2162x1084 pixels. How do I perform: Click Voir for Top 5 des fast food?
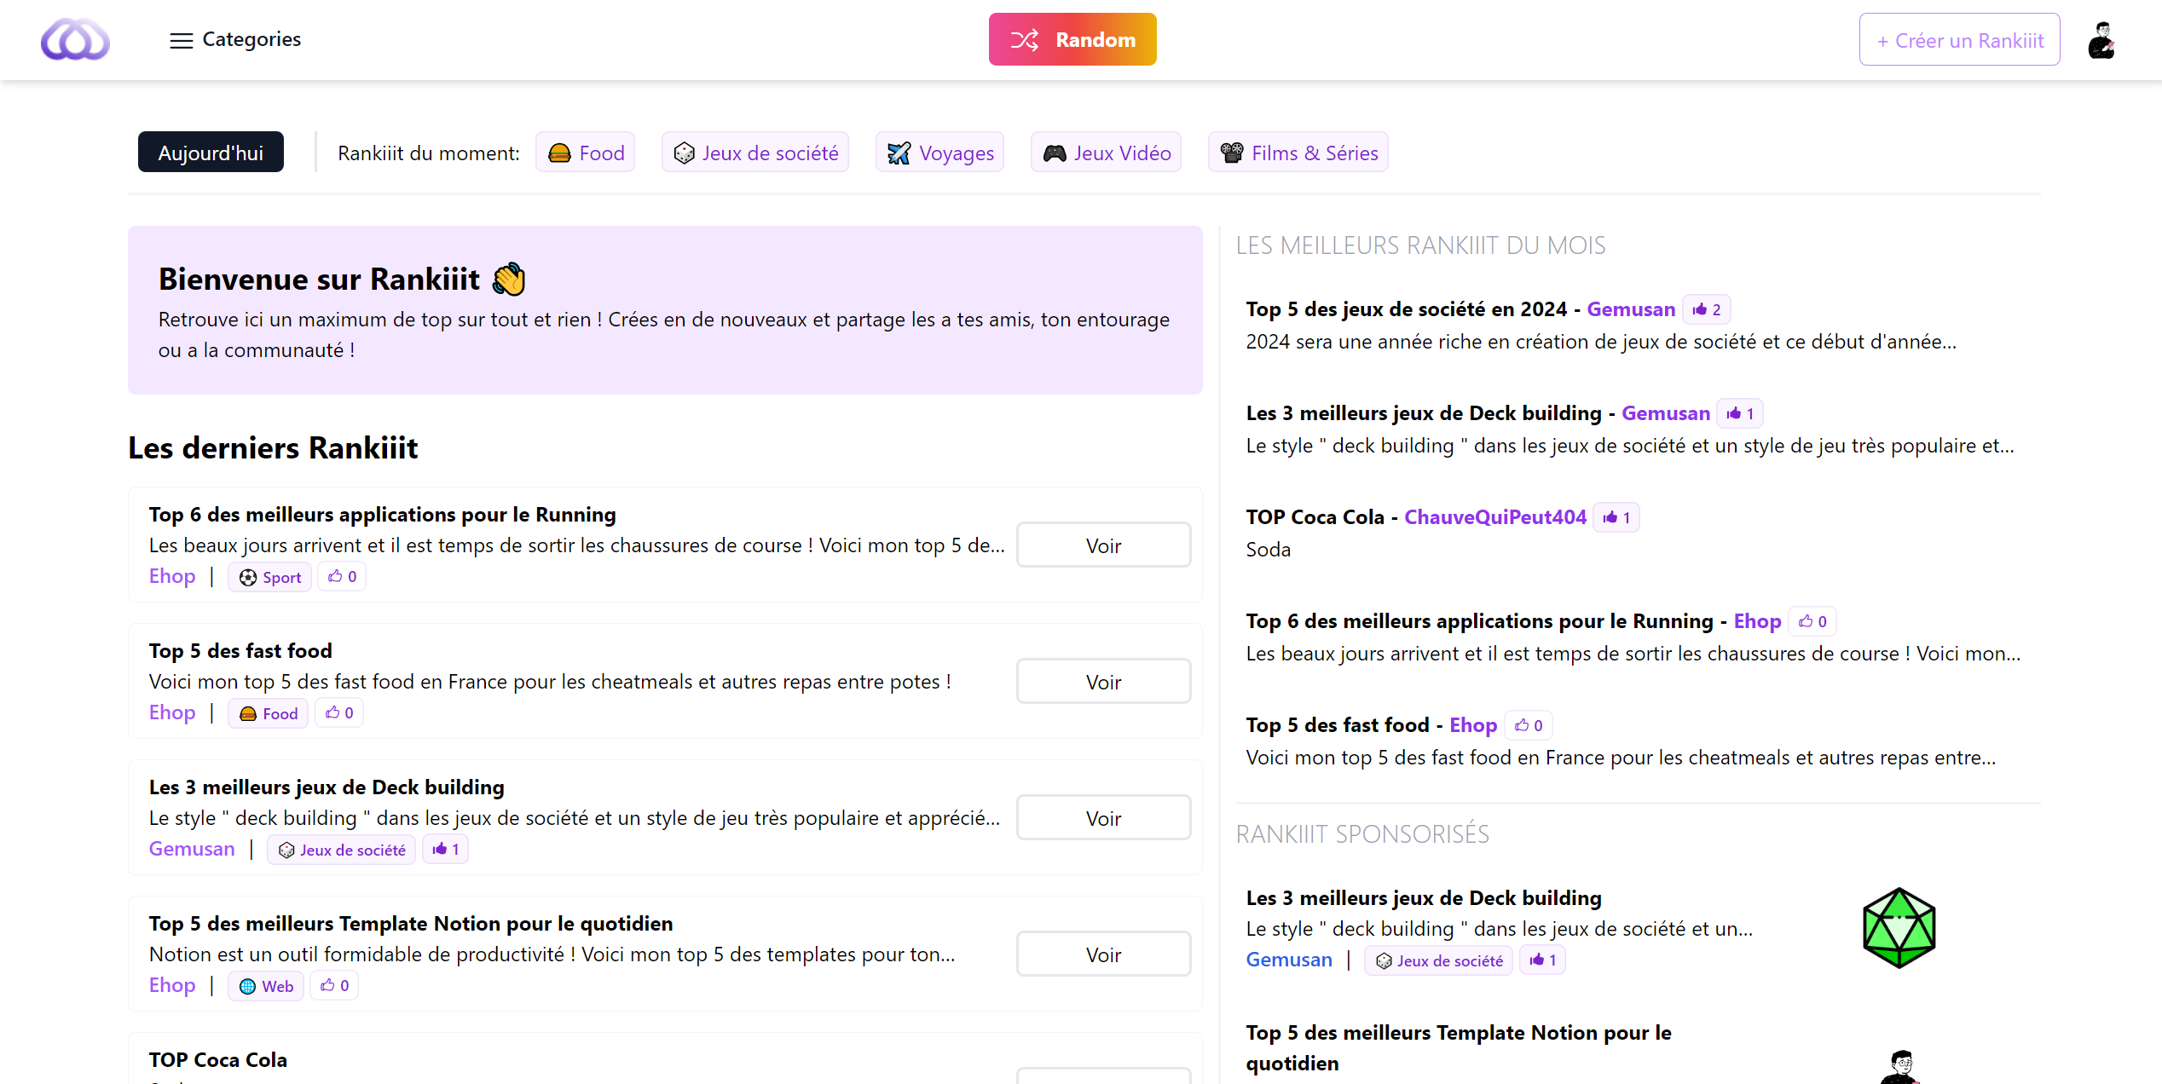1103,682
